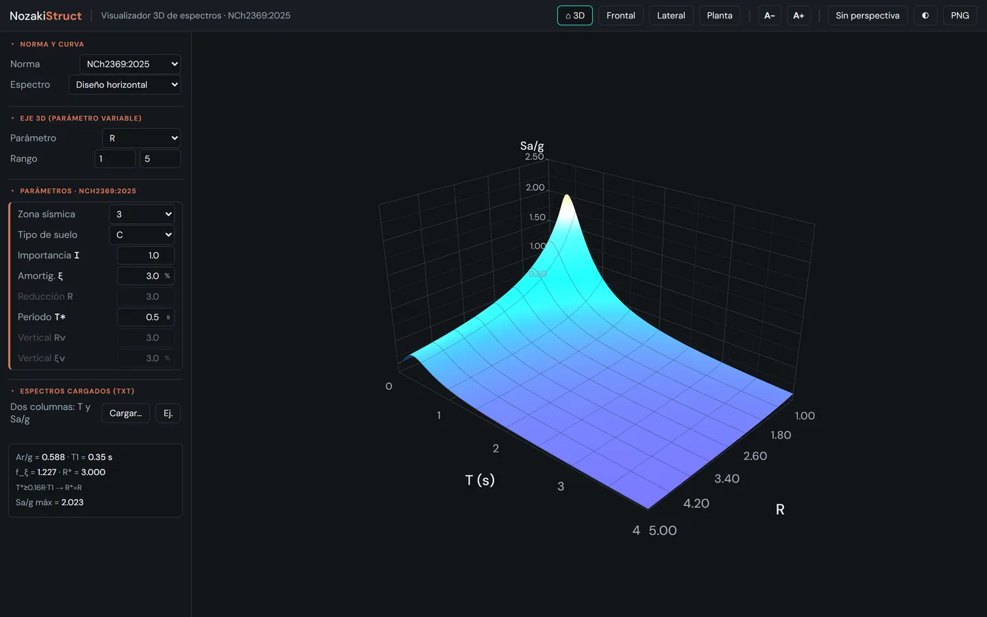Increase font size with A+ button

799,15
